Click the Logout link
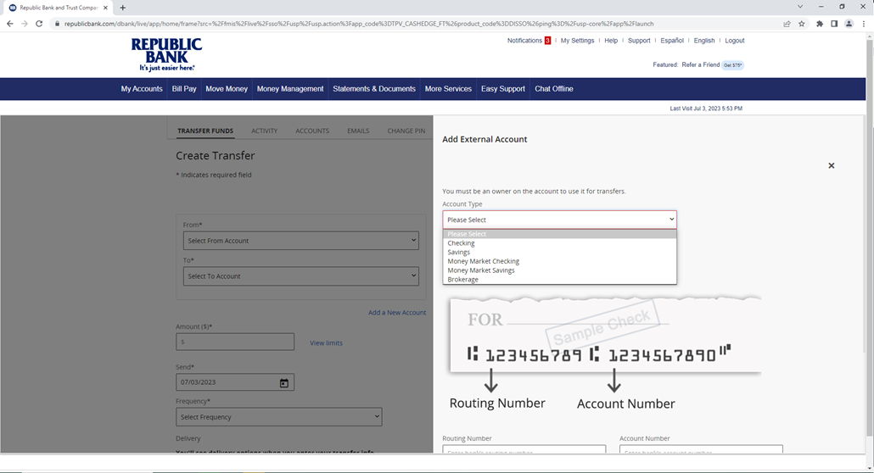This screenshot has height=473, width=874. pos(735,41)
